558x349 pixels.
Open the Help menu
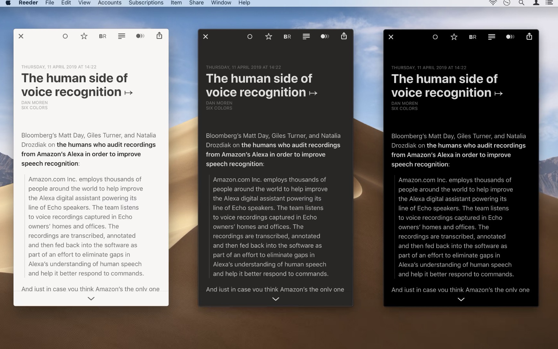click(x=244, y=3)
